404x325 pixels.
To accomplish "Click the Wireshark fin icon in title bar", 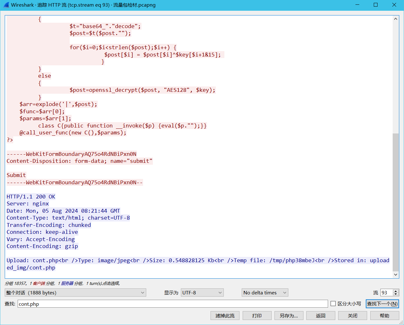I will pyautogui.click(x=6, y=5).
